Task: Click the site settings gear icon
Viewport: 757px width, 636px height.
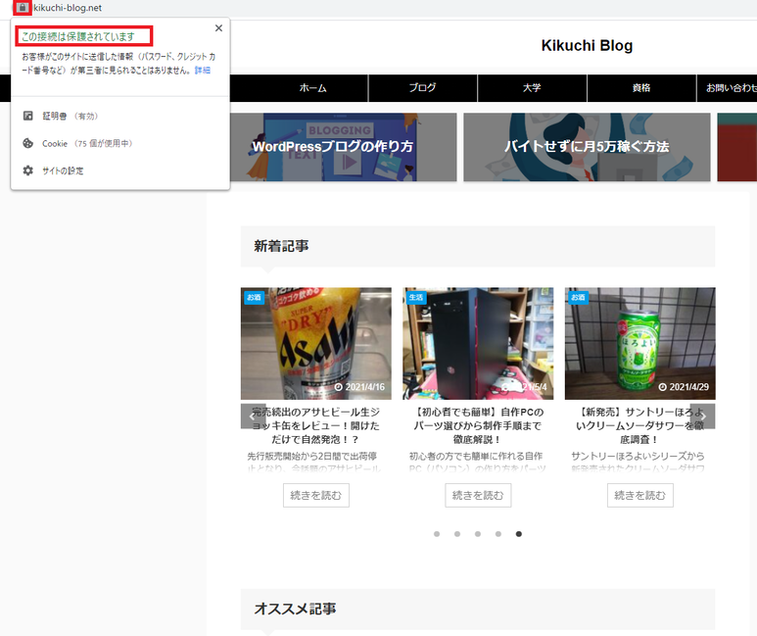Action: [28, 171]
